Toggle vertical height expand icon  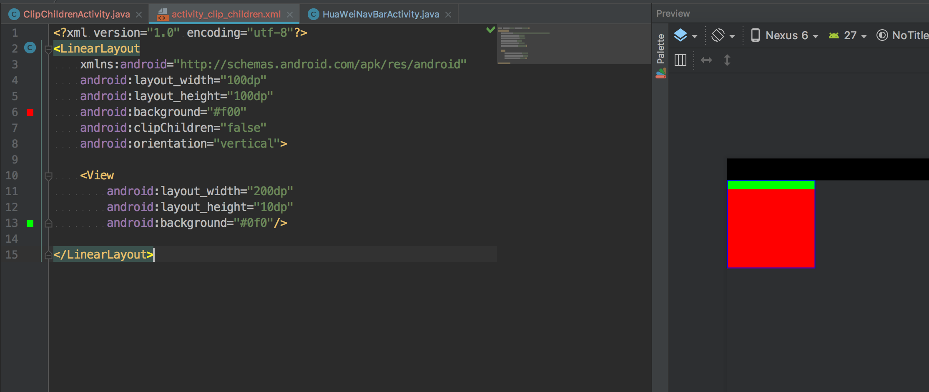(727, 60)
